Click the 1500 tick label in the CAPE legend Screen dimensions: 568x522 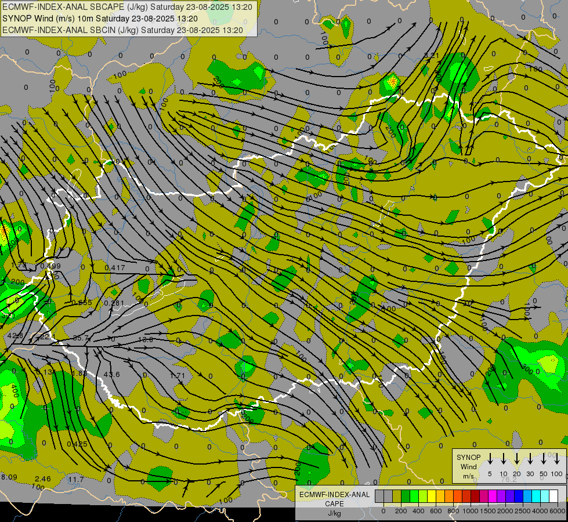(x=488, y=511)
